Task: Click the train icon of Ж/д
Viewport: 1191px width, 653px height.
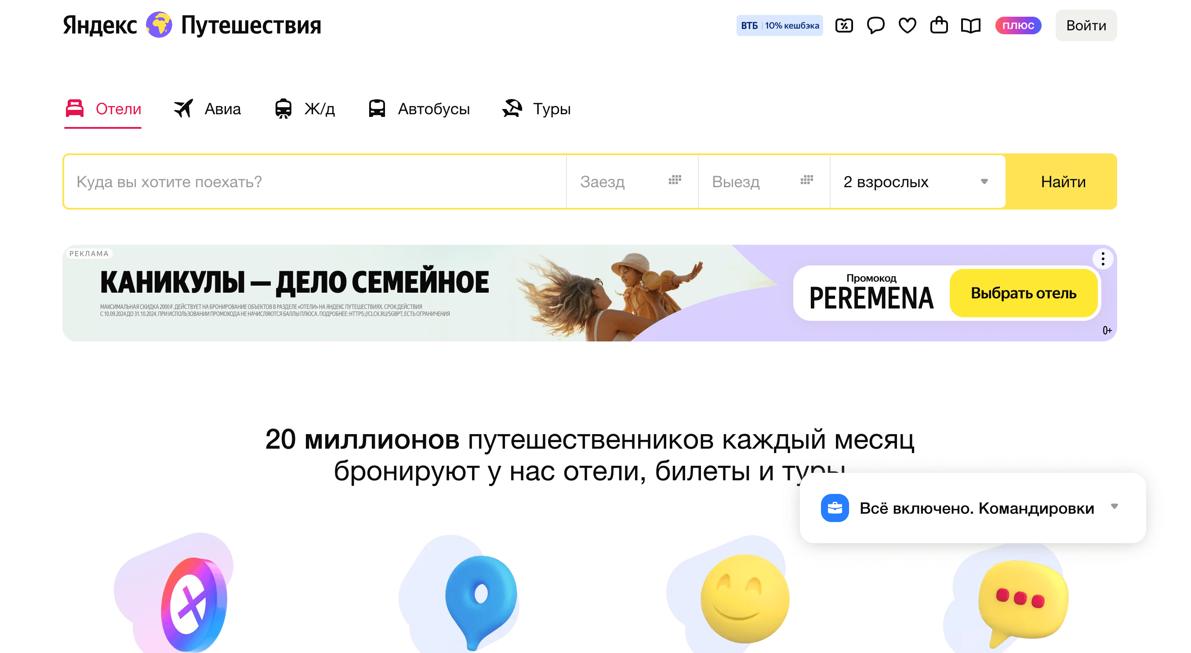Action: 283,109
